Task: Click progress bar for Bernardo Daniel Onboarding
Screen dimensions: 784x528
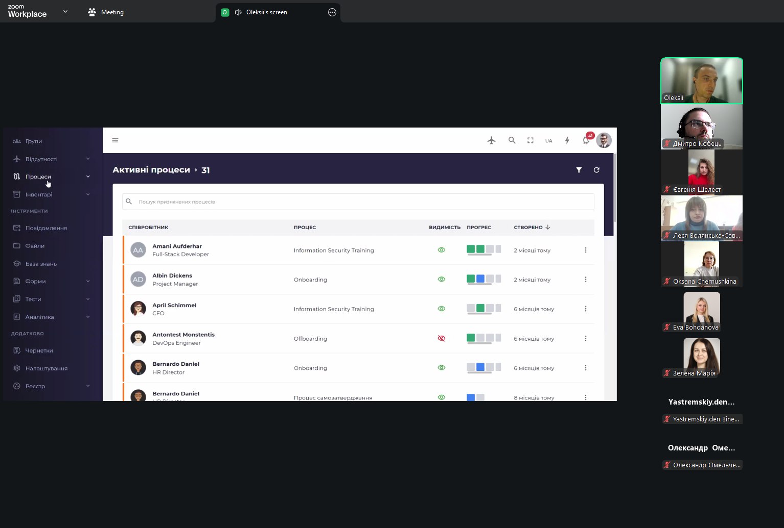Action: [x=483, y=367]
